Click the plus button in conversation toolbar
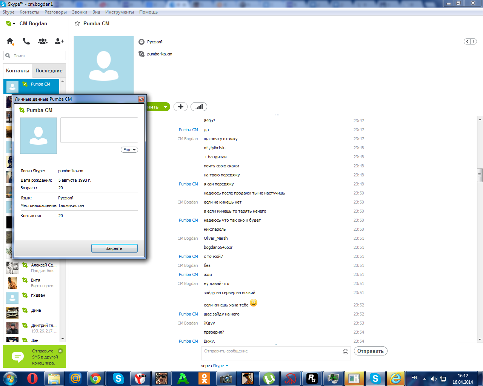 (180, 107)
